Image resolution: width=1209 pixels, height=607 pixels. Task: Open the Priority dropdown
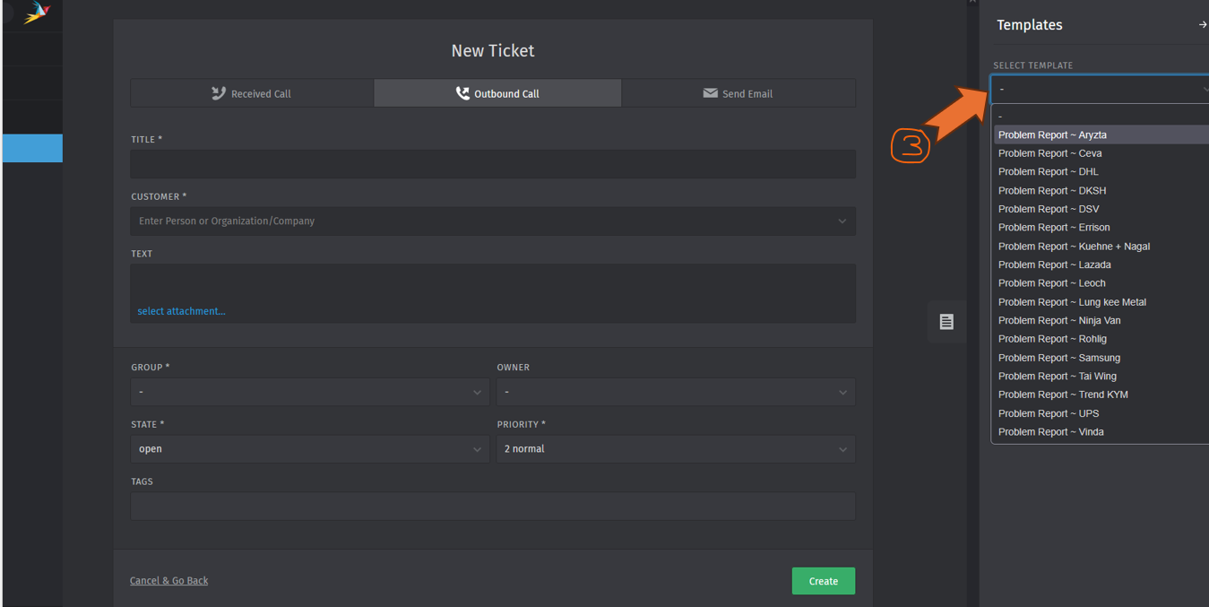click(x=675, y=449)
